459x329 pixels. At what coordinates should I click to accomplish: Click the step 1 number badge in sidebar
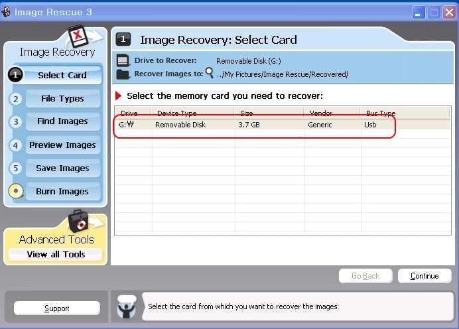(16, 75)
